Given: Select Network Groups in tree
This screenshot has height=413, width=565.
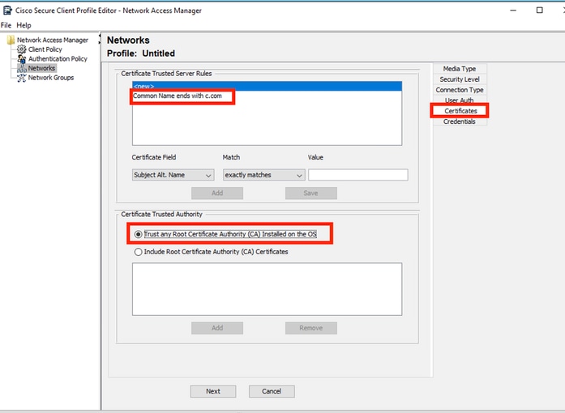Looking at the screenshot, I should coord(51,78).
